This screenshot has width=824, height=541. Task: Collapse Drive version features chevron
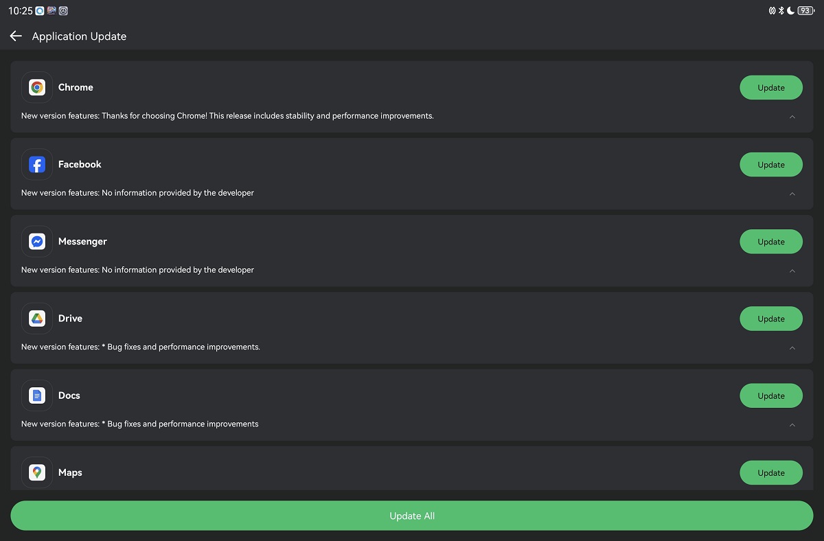(792, 347)
